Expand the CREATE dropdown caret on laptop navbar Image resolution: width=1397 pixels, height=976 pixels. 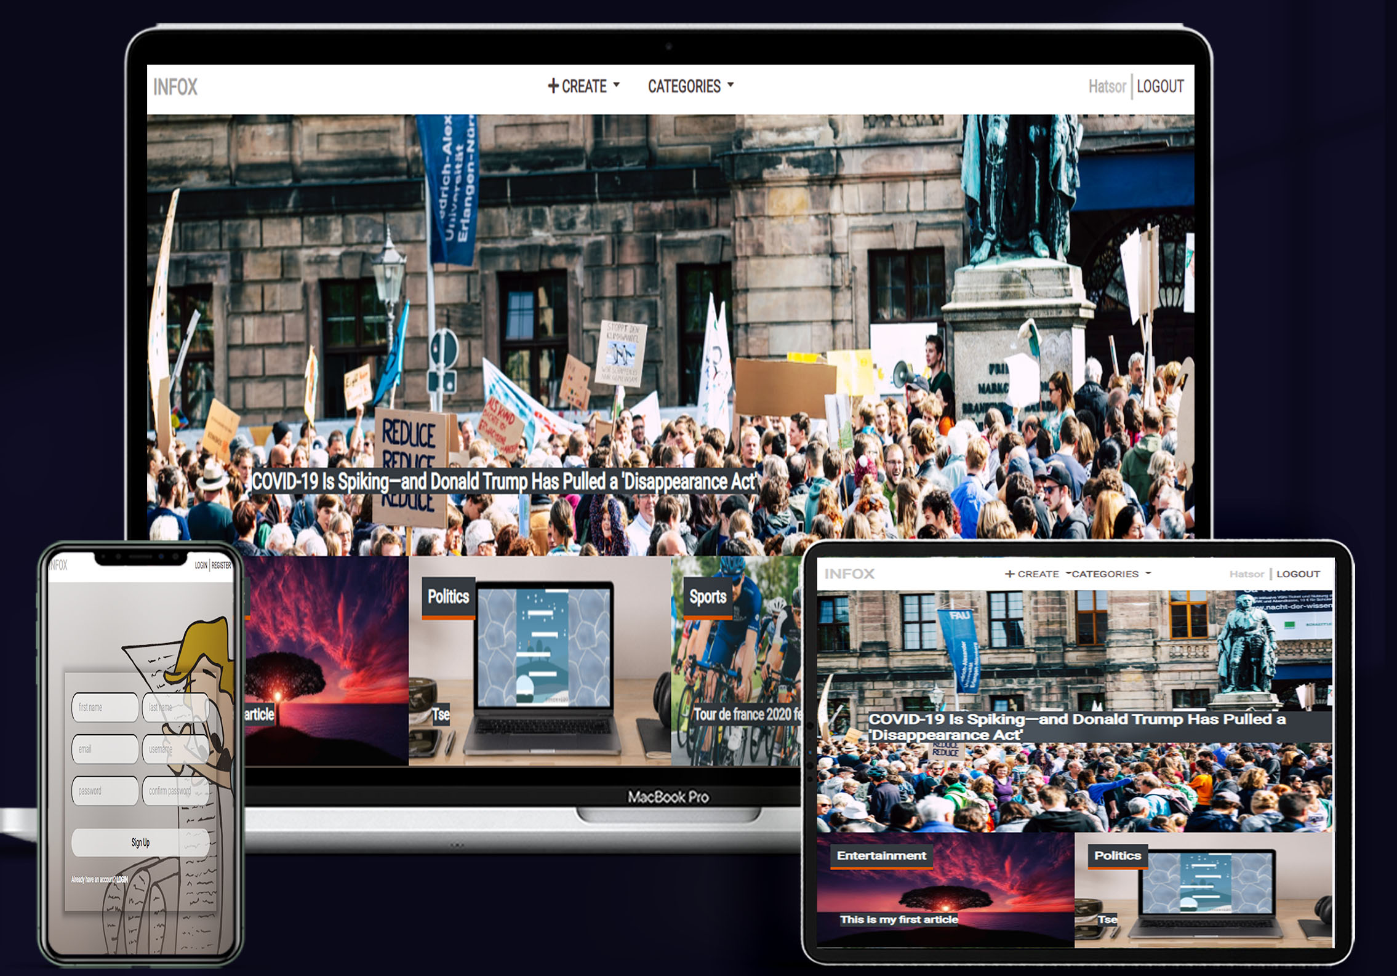coord(617,85)
